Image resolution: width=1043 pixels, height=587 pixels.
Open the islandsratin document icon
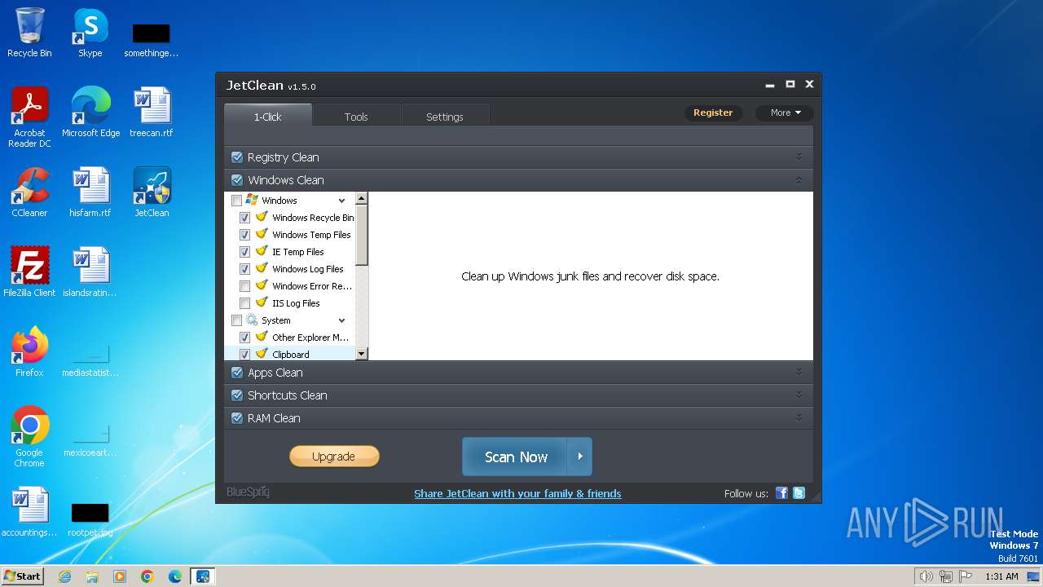point(90,271)
